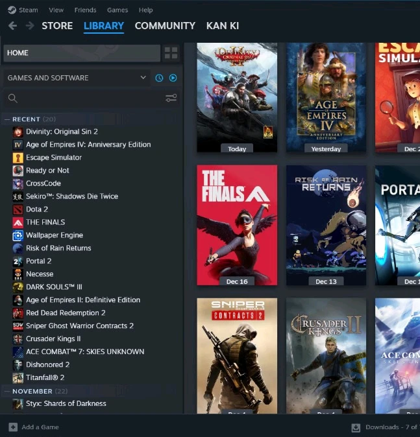Click the Dota 2 game icon
This screenshot has width=420, height=437.
(x=18, y=209)
